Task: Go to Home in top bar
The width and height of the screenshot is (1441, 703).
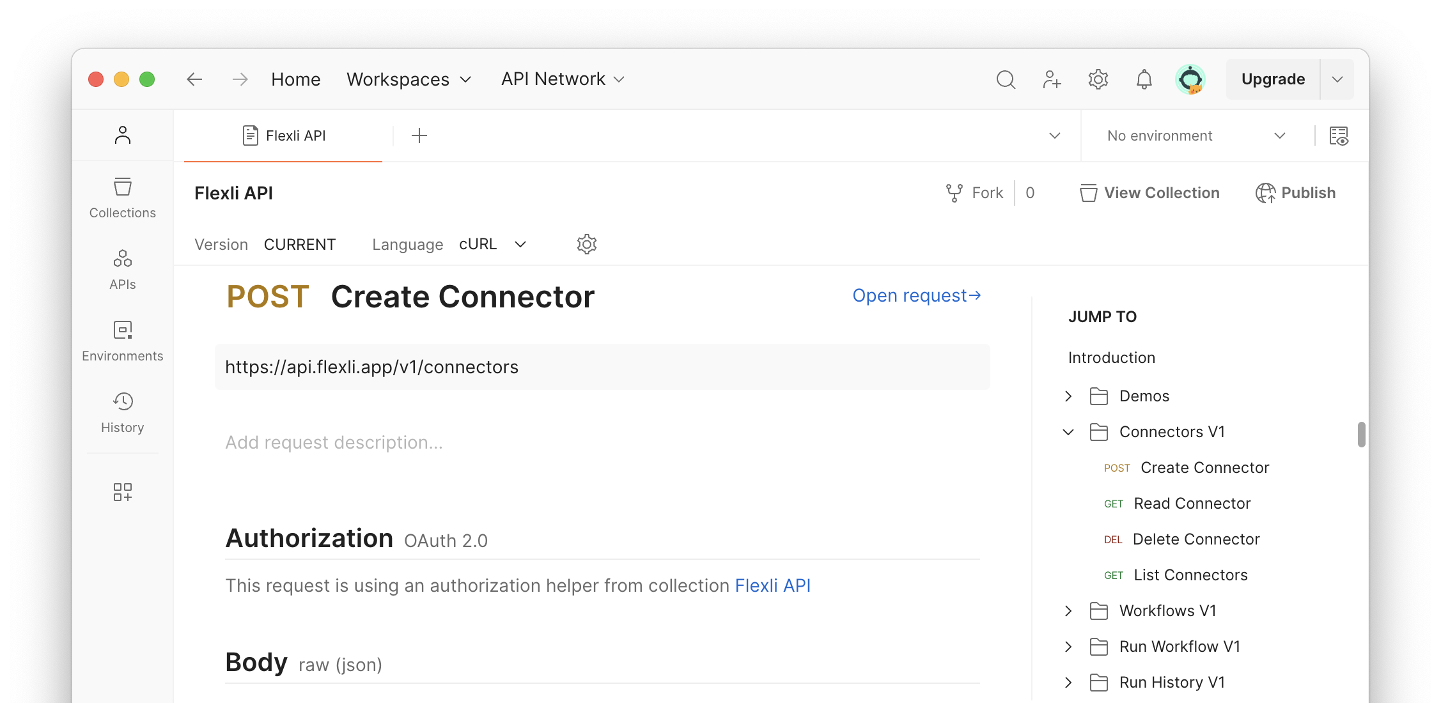Action: pyautogui.click(x=296, y=79)
